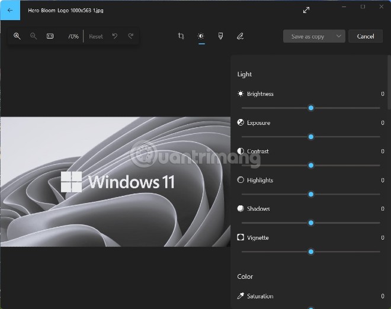
Task: Open the Crop tool
Action: (x=181, y=36)
